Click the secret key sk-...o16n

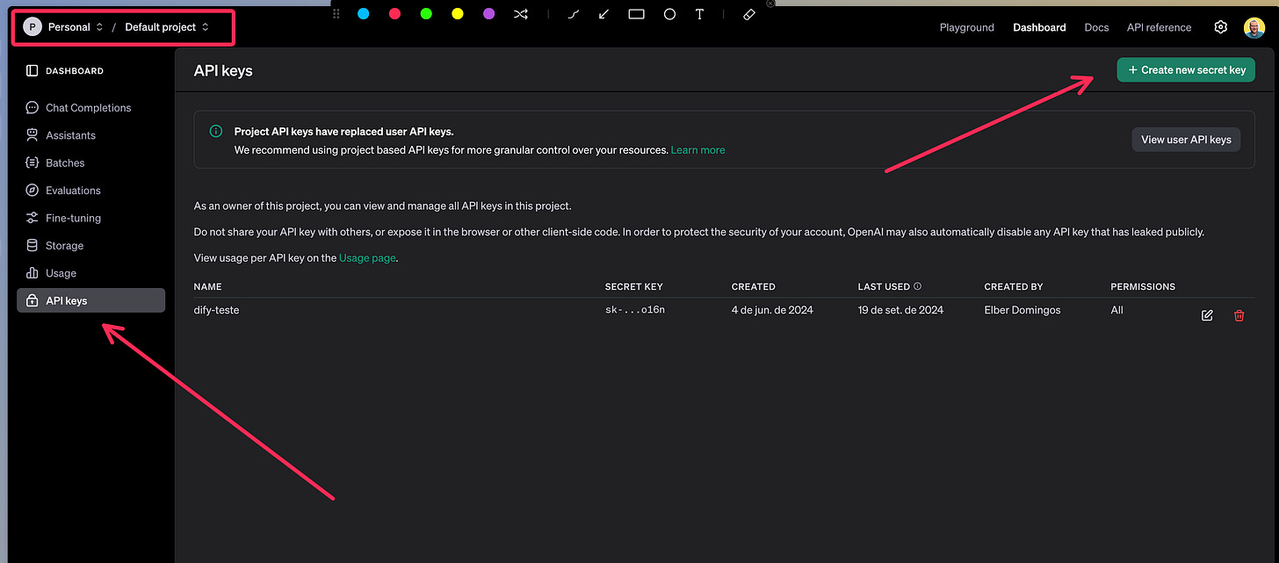pyautogui.click(x=635, y=310)
